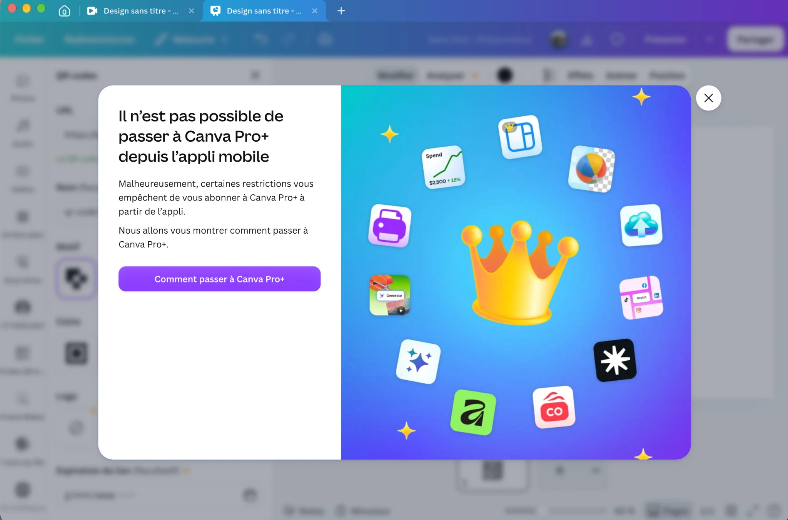This screenshot has height=520, width=788.
Task: Click the blurred Partager button
Action: click(755, 39)
